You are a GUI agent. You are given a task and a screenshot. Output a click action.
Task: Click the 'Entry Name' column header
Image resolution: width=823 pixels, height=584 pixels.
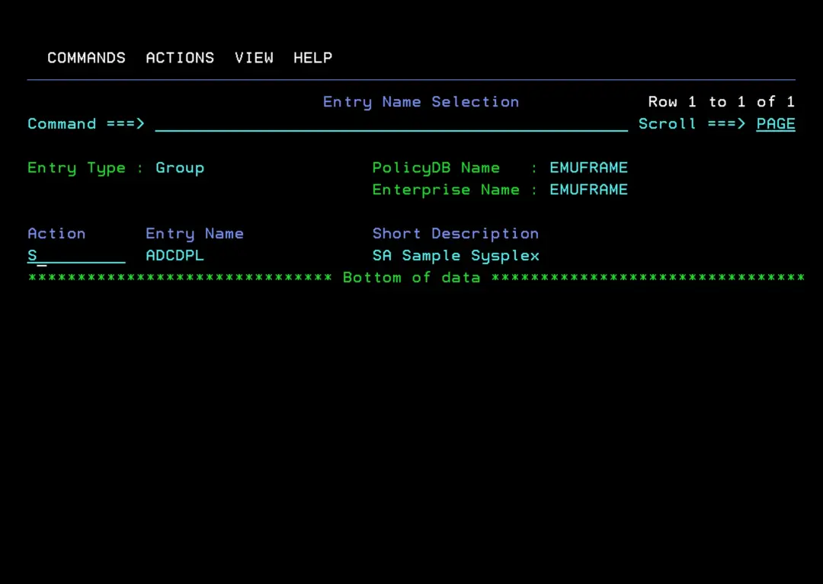pyautogui.click(x=195, y=235)
